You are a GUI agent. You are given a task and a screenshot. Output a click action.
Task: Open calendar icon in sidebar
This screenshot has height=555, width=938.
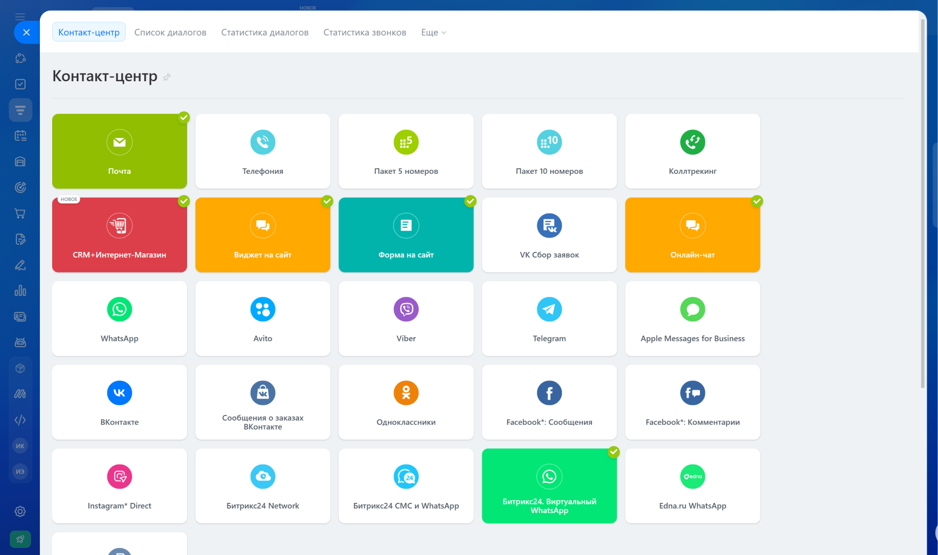(x=20, y=136)
